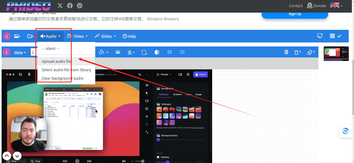Viewport: 354px width, 163px height.
Task: Delete the current slide using trash icon
Action: pyautogui.click(x=286, y=52)
